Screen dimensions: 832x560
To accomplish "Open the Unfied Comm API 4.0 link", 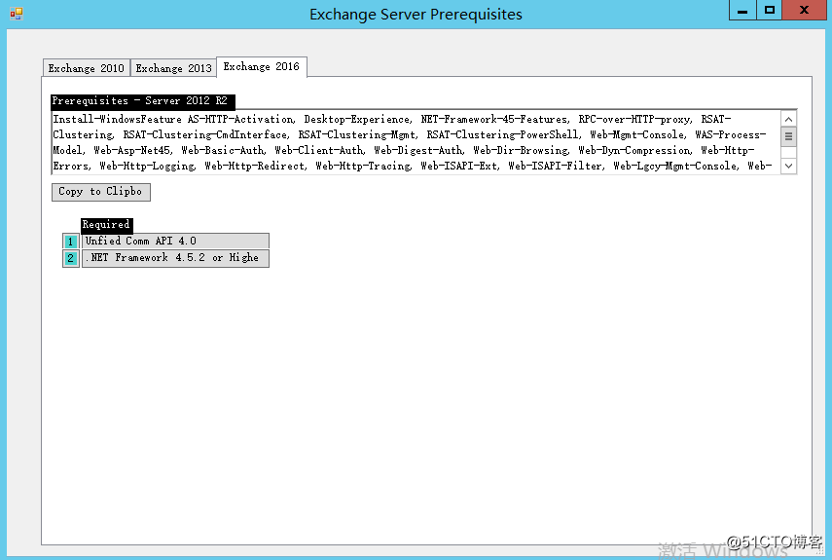I will (x=175, y=241).
